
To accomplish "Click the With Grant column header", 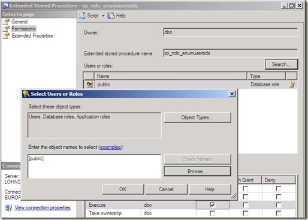I will [249, 180].
